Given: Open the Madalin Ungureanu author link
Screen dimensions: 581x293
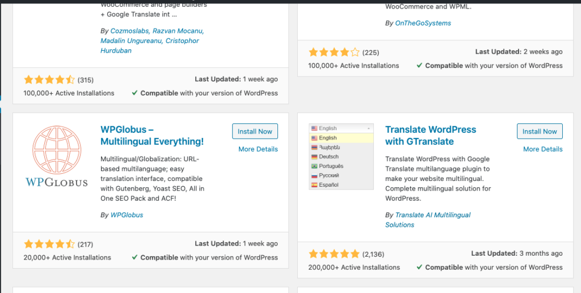Looking at the screenshot, I should 131,41.
